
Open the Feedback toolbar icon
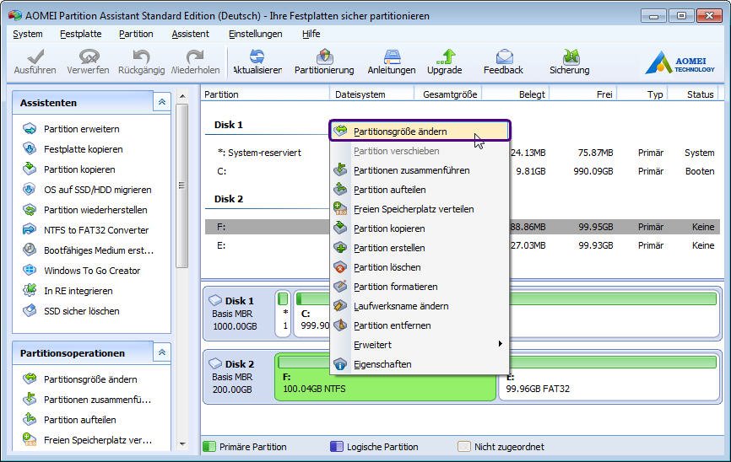point(505,56)
